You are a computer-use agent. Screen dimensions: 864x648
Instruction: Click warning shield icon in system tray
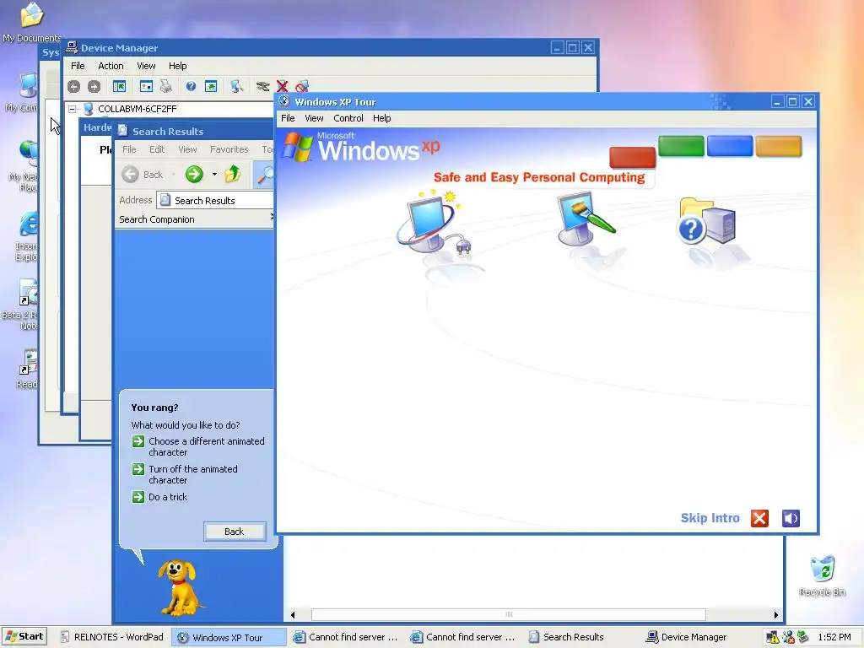773,638
